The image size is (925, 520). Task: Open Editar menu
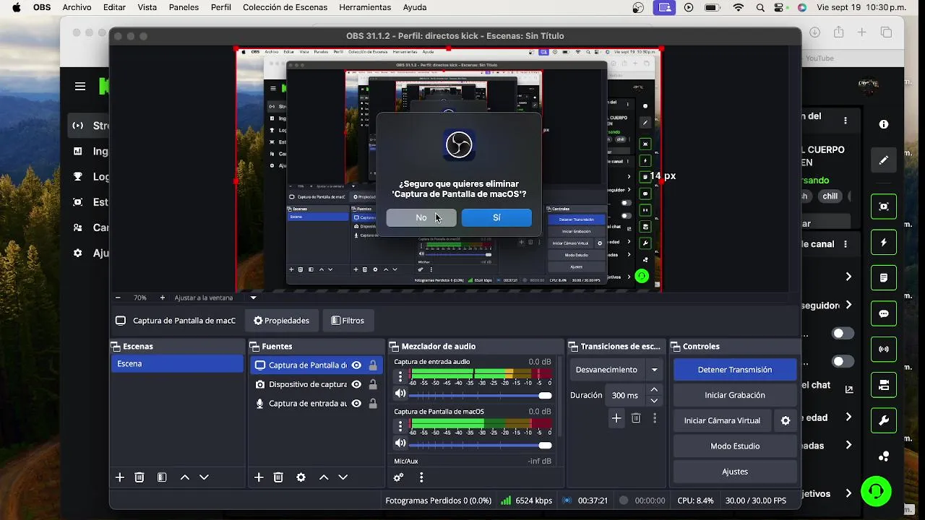coord(114,7)
